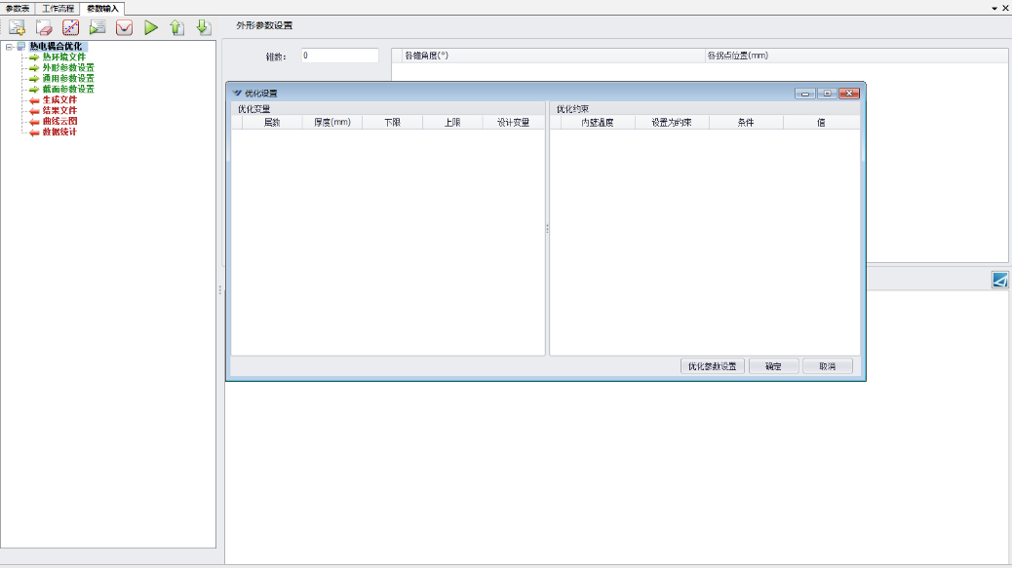Switch to the 工作流程 tab
This screenshot has width=1012, height=568.
pyautogui.click(x=58, y=8)
